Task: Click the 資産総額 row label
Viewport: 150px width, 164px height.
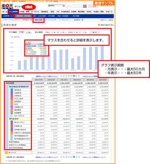Action: [10, 83]
